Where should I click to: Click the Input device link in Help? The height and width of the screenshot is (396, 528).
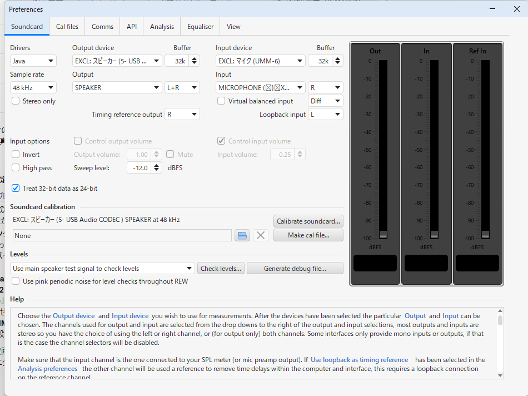click(130, 316)
